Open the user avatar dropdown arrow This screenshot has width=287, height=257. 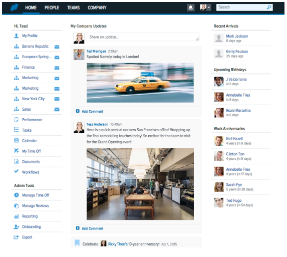click(x=209, y=8)
